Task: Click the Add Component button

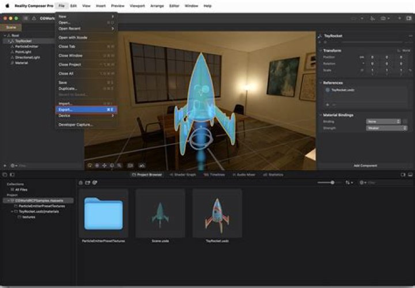Action: pyautogui.click(x=365, y=166)
